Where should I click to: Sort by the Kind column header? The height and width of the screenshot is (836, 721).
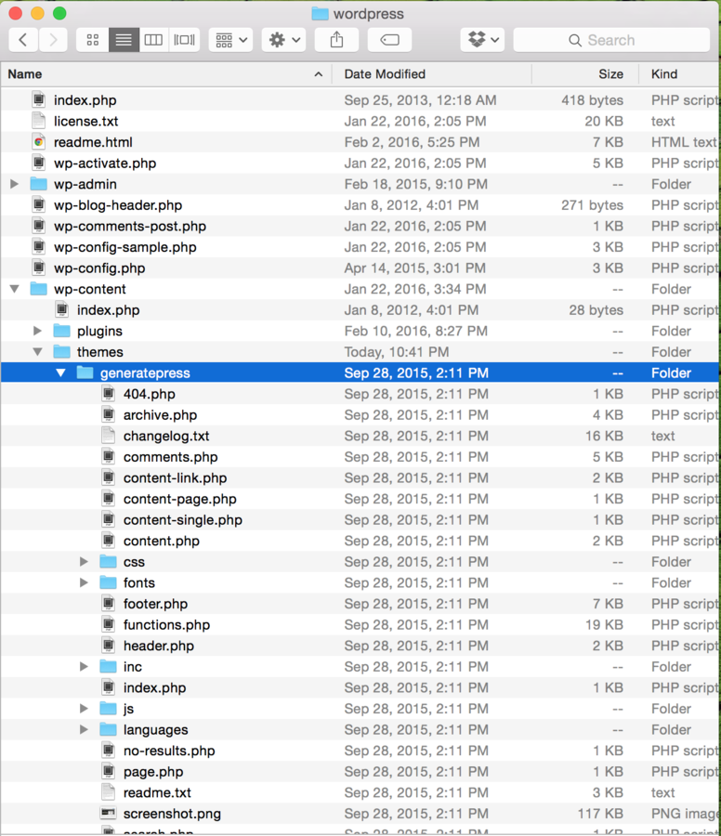point(679,74)
